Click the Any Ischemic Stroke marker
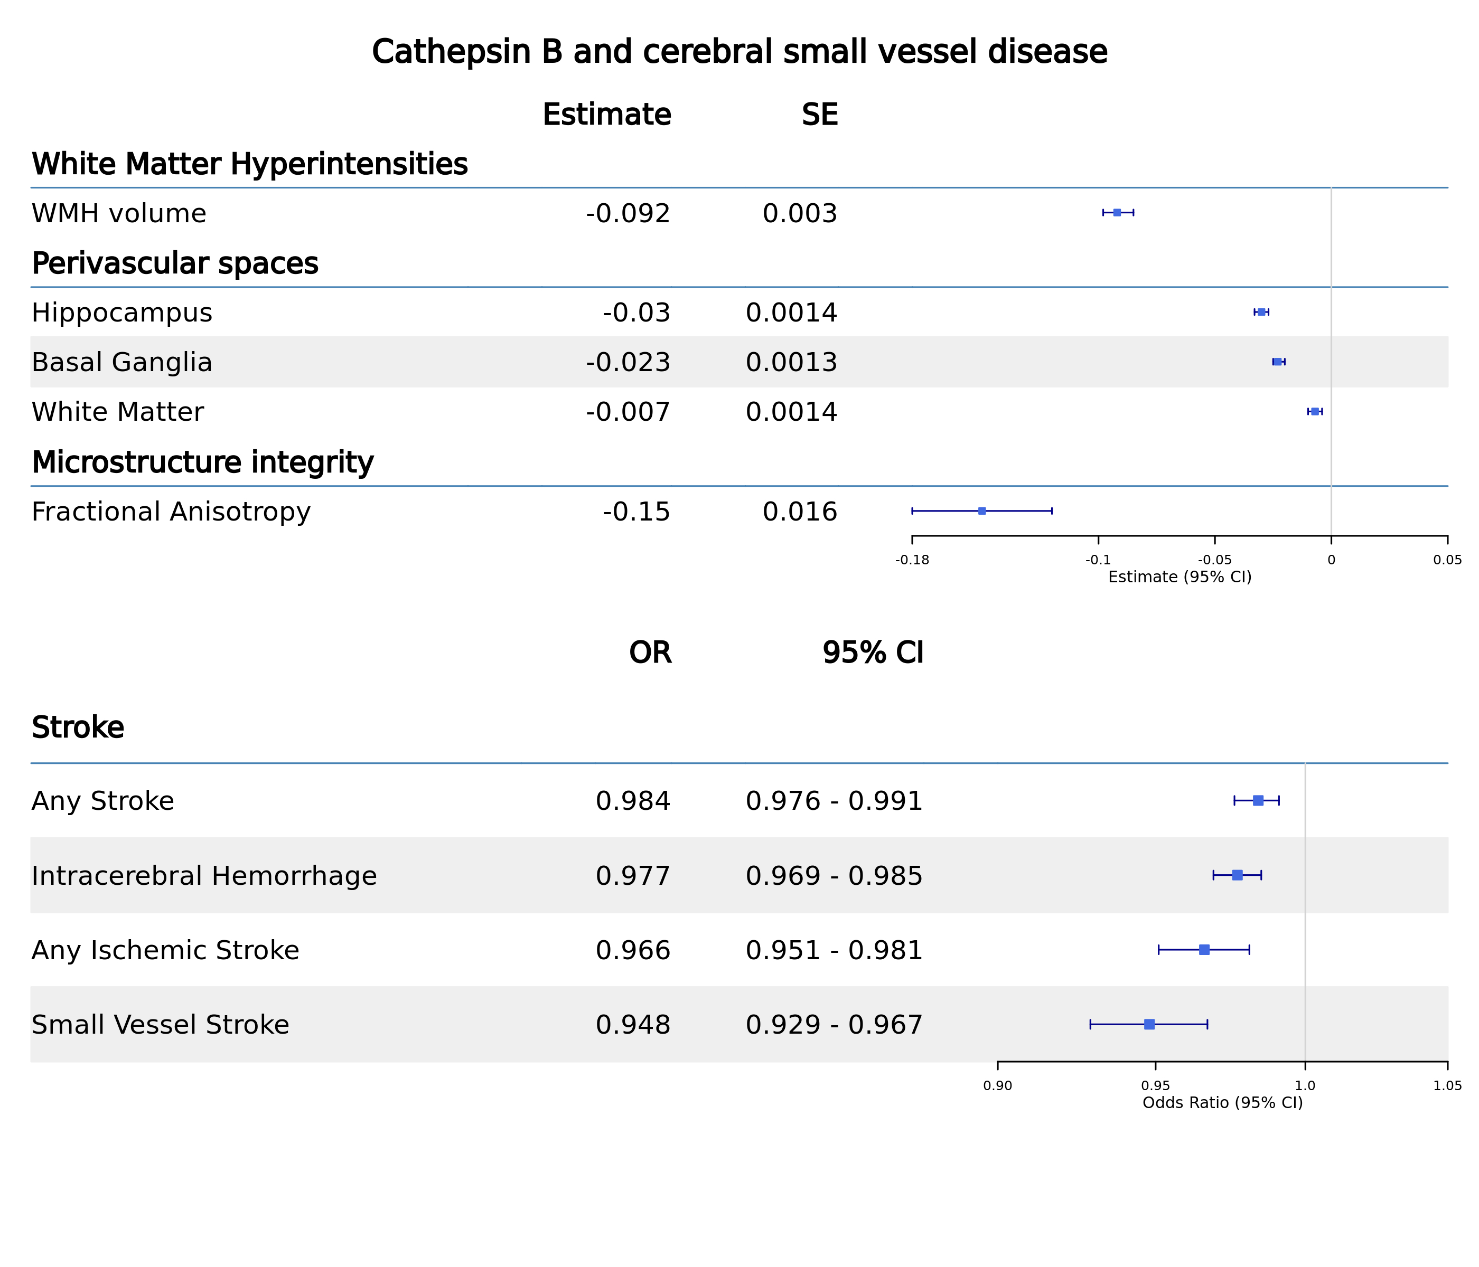 (1204, 950)
